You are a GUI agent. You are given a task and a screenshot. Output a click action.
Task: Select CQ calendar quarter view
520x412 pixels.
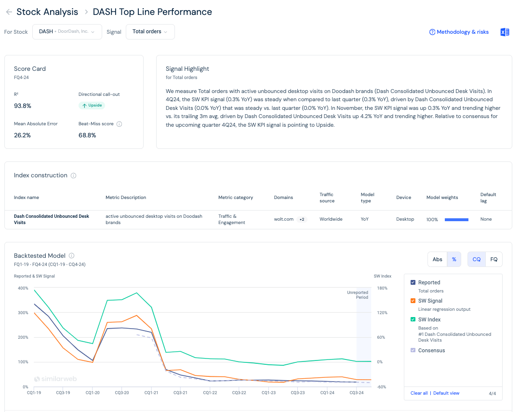tap(477, 259)
